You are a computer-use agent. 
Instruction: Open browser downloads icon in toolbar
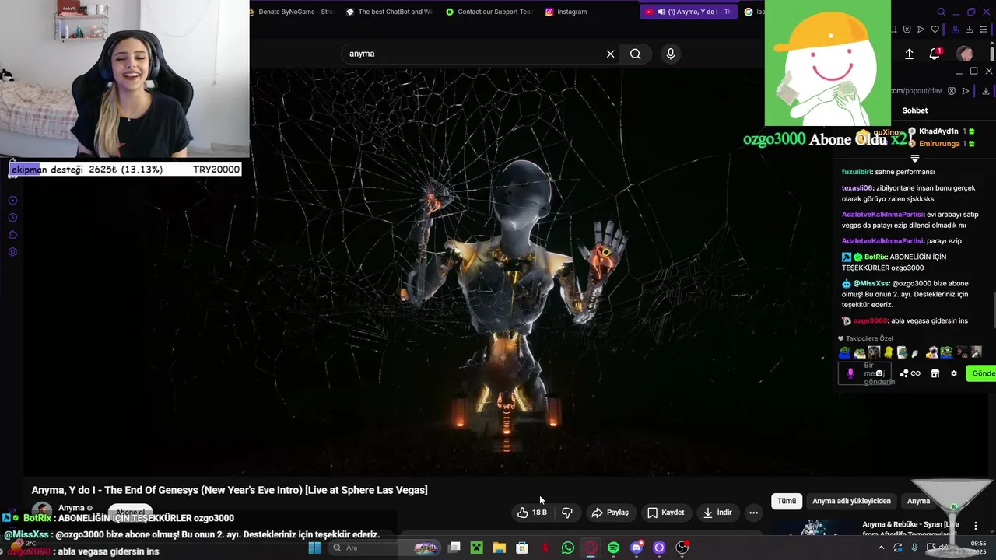pos(970,30)
